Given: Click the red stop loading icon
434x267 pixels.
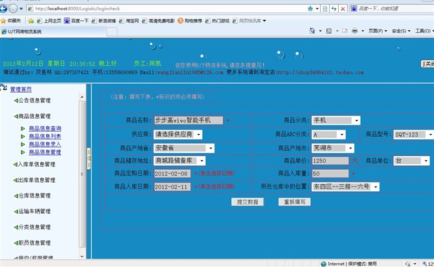Looking at the screenshot, I should pos(343,8).
